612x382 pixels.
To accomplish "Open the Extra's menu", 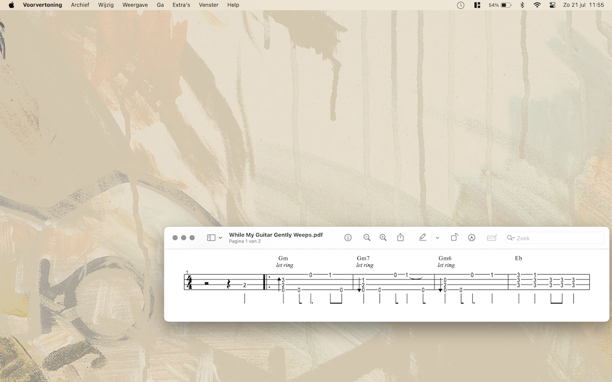I will tap(181, 5).
